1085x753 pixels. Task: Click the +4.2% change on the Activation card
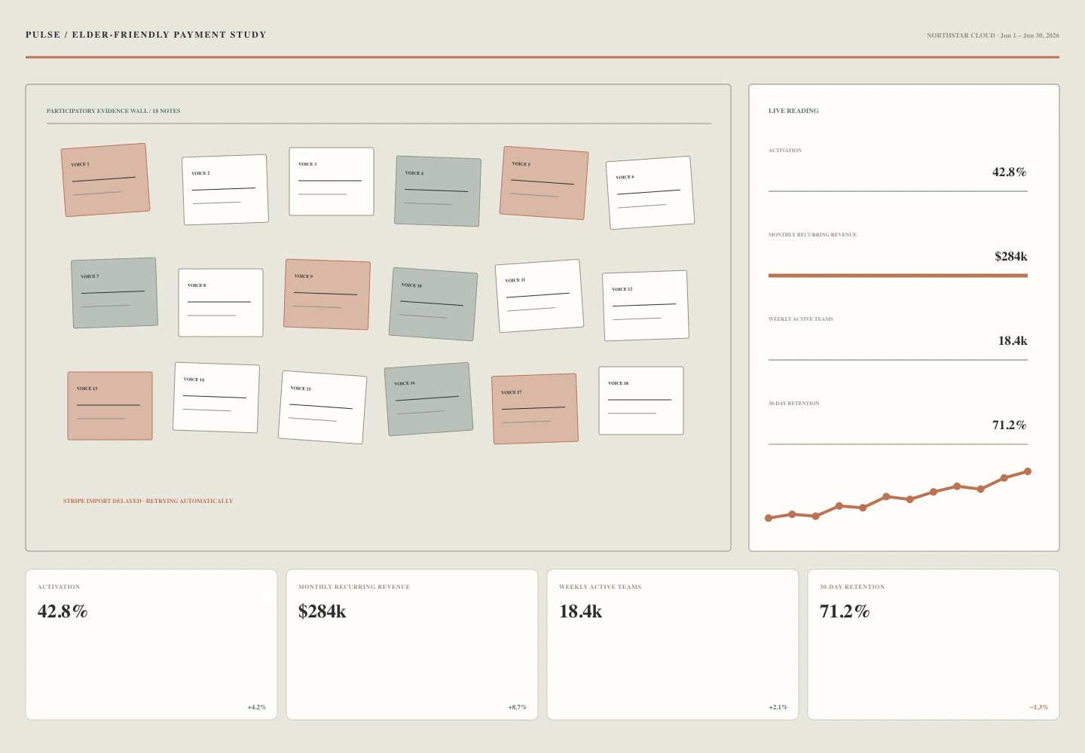pos(257,707)
